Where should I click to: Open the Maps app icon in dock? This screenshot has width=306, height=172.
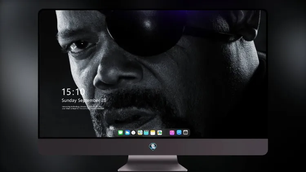[140, 133]
